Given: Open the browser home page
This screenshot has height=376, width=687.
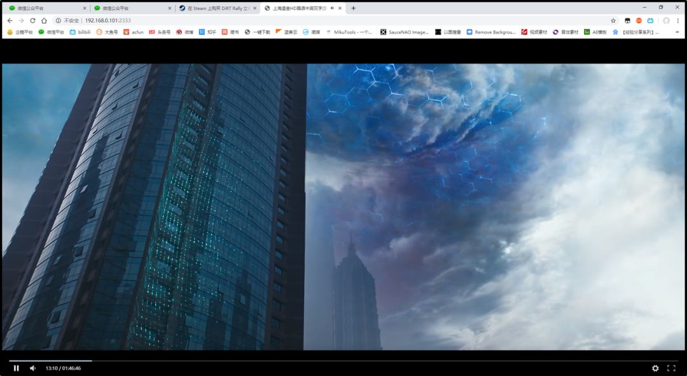Looking at the screenshot, I should click(x=44, y=20).
